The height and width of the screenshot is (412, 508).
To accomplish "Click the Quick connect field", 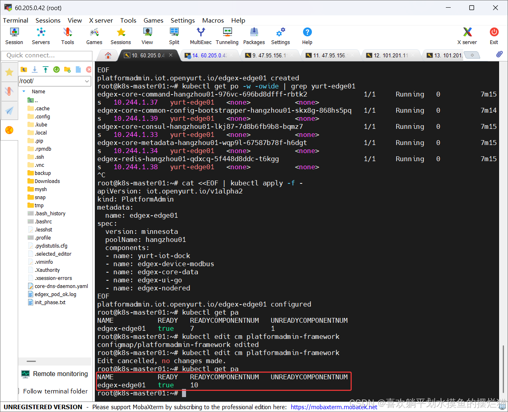I will [47, 55].
